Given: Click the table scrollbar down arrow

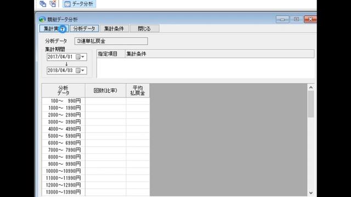Looking at the screenshot, I should (x=311, y=193).
